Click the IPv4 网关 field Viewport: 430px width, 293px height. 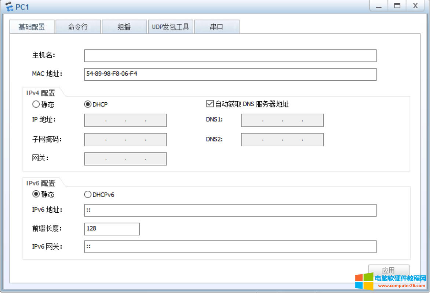tap(125, 159)
